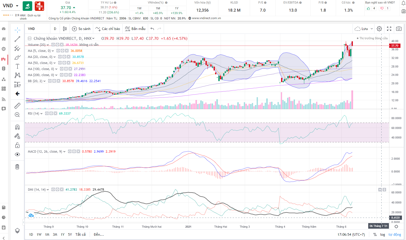Open Bản mẫu indicator templates
This screenshot has height=240, width=406.
coord(135,29)
